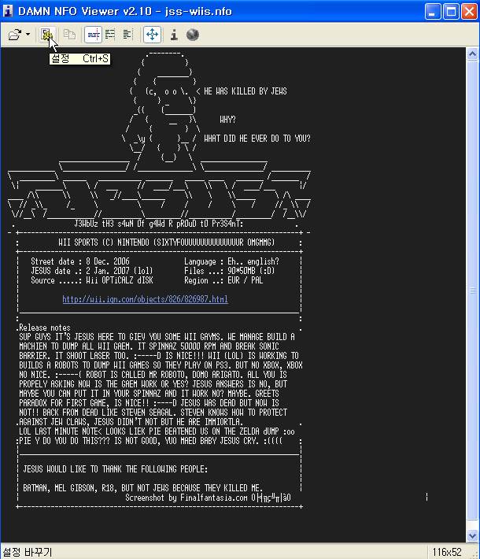Click 'Screenshot by Finalfantasia.com' text
Viewport: 480px width, 559px height.
coord(186,498)
